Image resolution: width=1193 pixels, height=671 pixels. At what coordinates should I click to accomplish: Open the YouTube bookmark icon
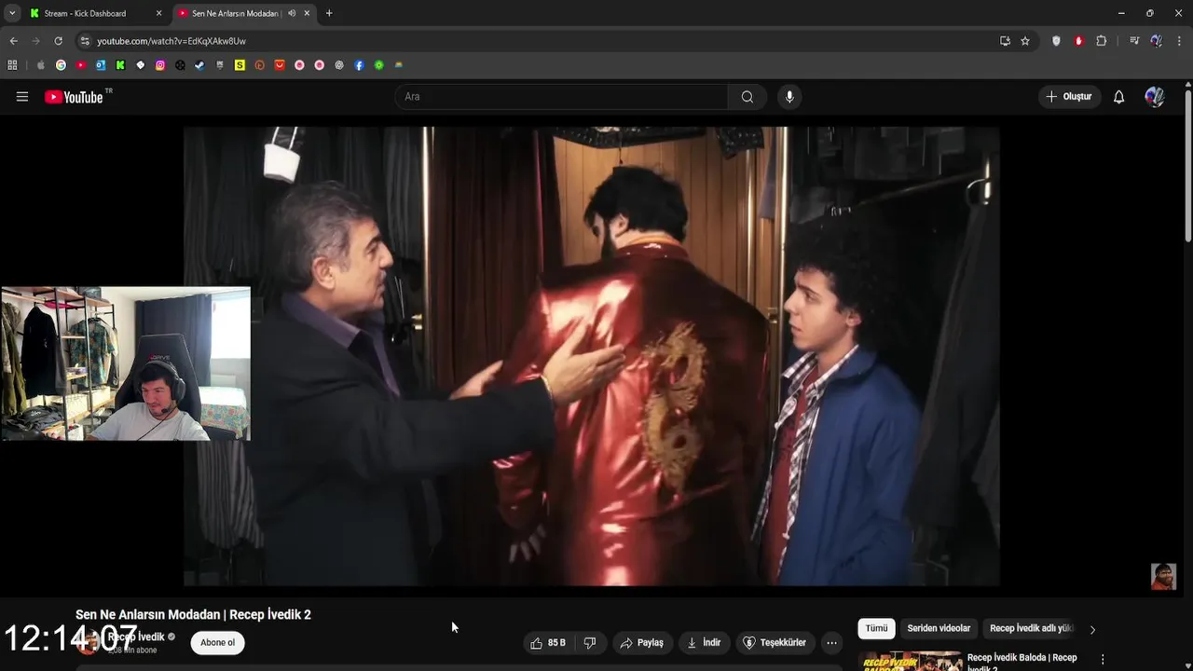click(x=81, y=65)
